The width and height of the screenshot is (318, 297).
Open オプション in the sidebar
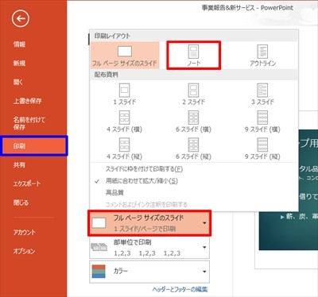[x=24, y=251]
